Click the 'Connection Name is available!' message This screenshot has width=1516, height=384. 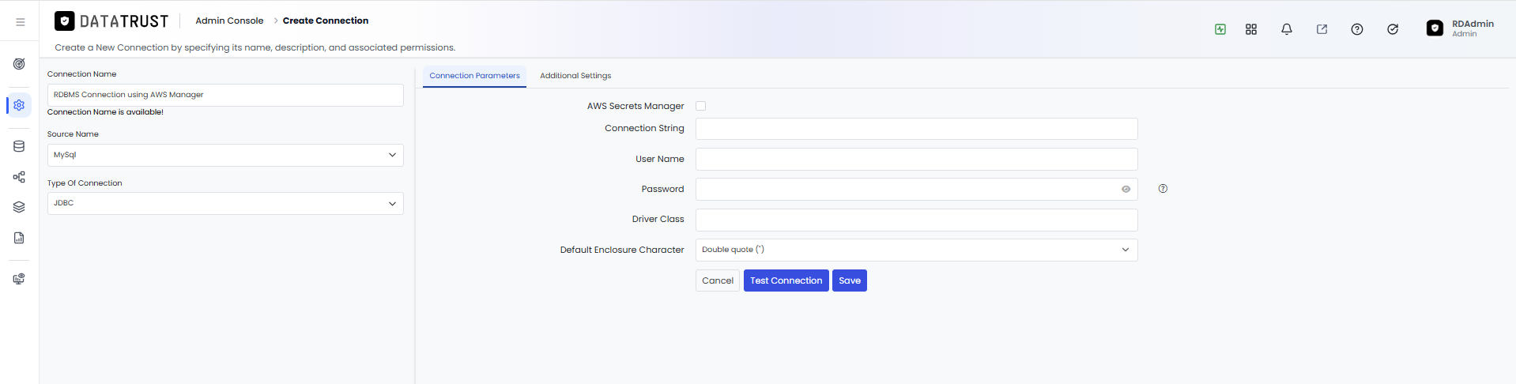coord(105,112)
